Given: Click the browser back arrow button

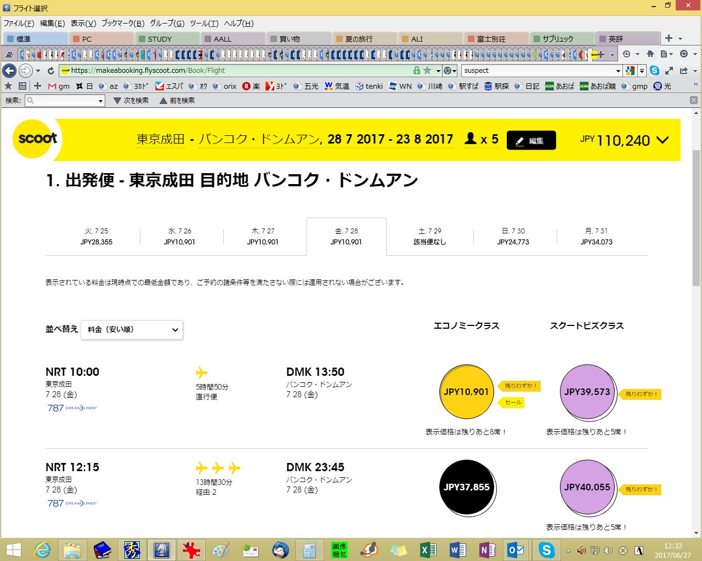Looking at the screenshot, I should [9, 71].
